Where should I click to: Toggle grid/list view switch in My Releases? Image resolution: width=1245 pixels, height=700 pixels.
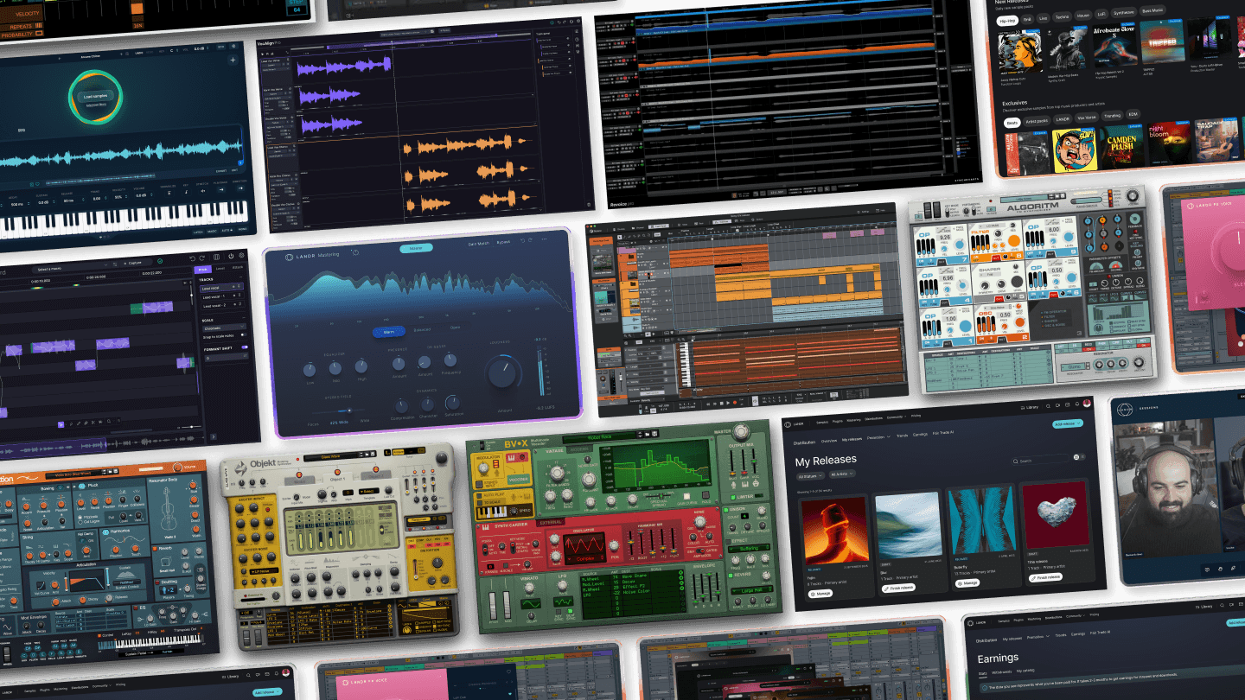[1079, 457]
